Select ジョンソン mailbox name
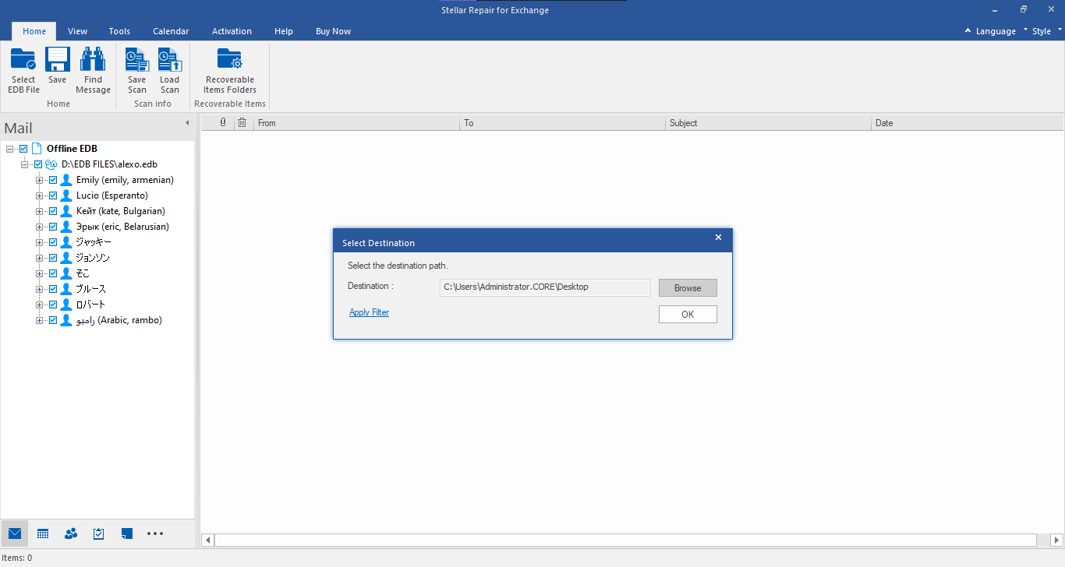Viewport: 1065px width, 567px height. [x=93, y=258]
